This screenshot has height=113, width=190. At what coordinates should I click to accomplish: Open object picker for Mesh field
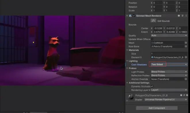click(x=186, y=43)
